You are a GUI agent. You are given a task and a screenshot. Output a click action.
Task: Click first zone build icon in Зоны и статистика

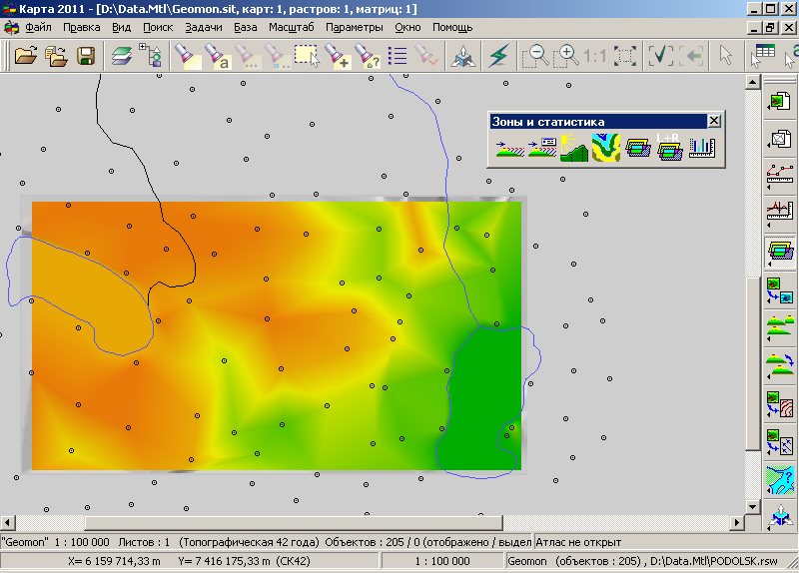(510, 148)
